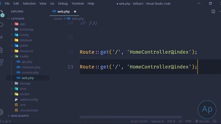Click the errors and warnings status indicator

coord(6,121)
